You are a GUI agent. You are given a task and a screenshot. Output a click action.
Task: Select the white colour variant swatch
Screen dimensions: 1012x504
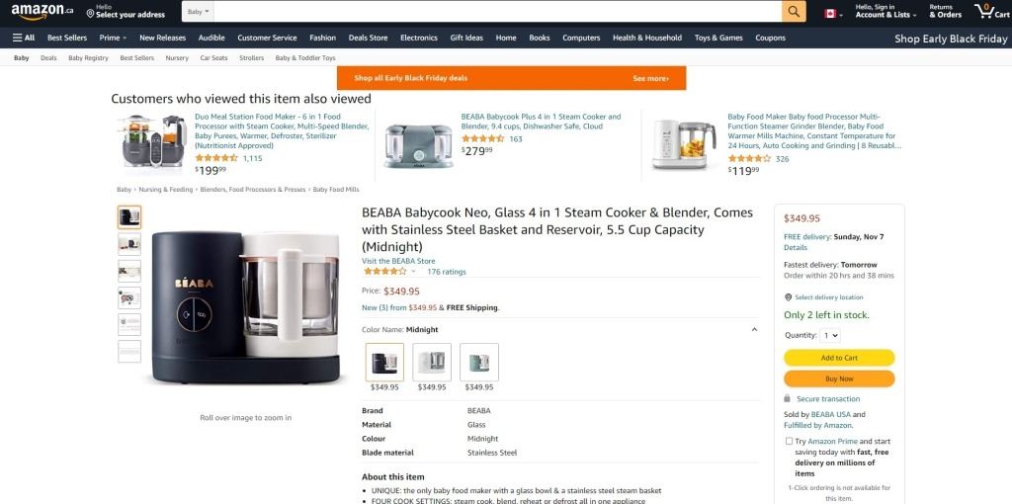(x=432, y=363)
